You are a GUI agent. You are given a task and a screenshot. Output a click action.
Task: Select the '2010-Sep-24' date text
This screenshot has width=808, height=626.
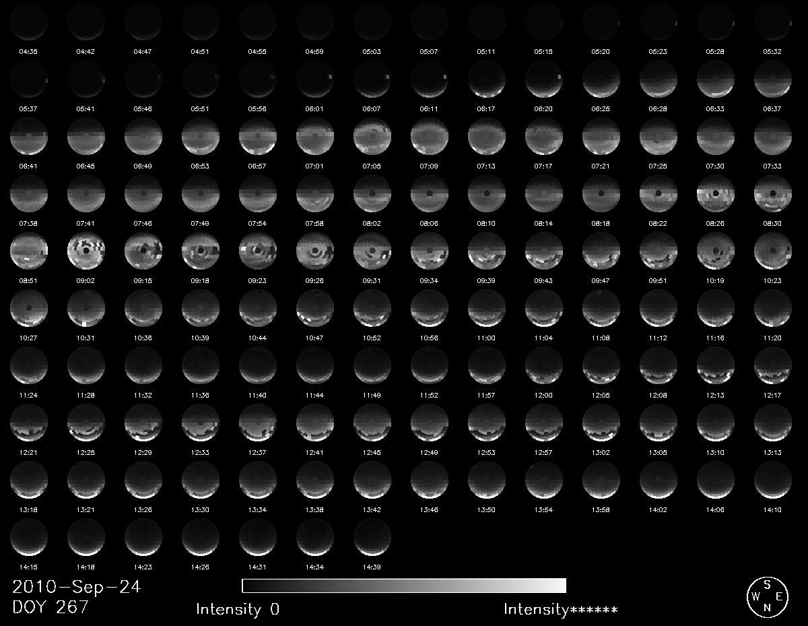(76, 587)
